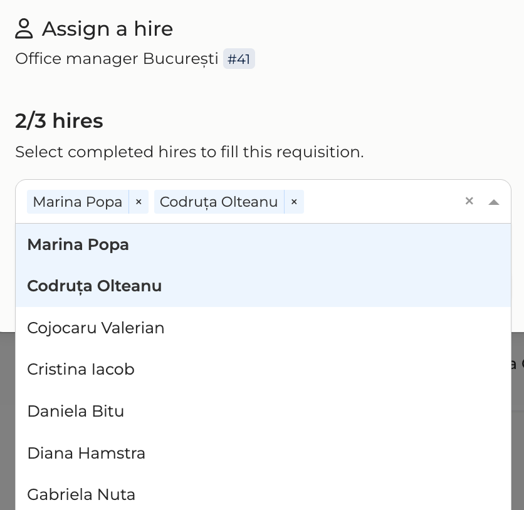Clear all selected hires

click(469, 201)
